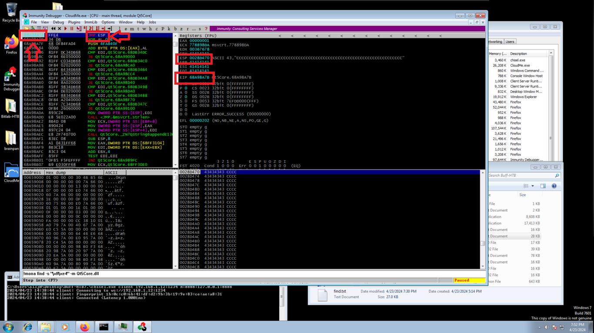The height and width of the screenshot is (333, 594).
Task: Select chisel.exe process in Task Manager
Action: [x=517, y=60]
